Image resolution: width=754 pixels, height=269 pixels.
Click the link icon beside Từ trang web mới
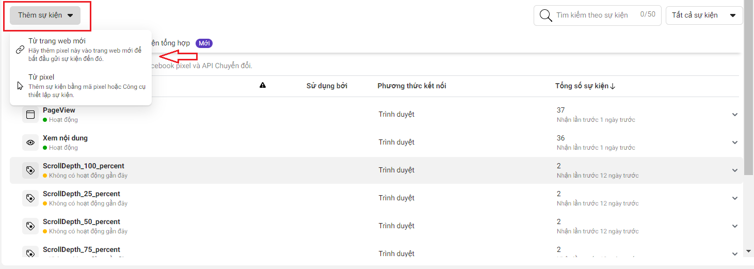click(x=20, y=50)
